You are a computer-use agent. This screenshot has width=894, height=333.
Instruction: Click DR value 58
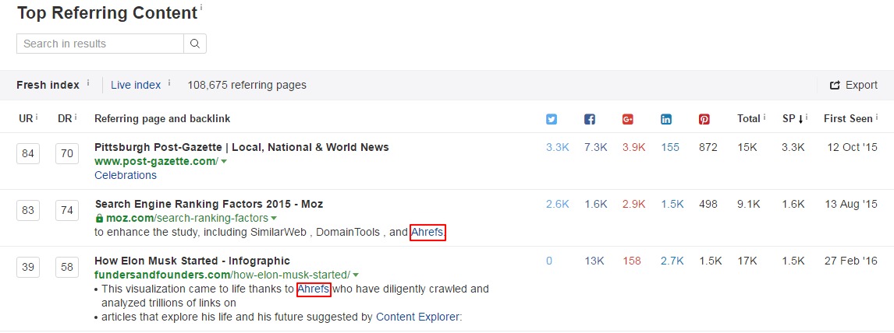click(x=67, y=267)
